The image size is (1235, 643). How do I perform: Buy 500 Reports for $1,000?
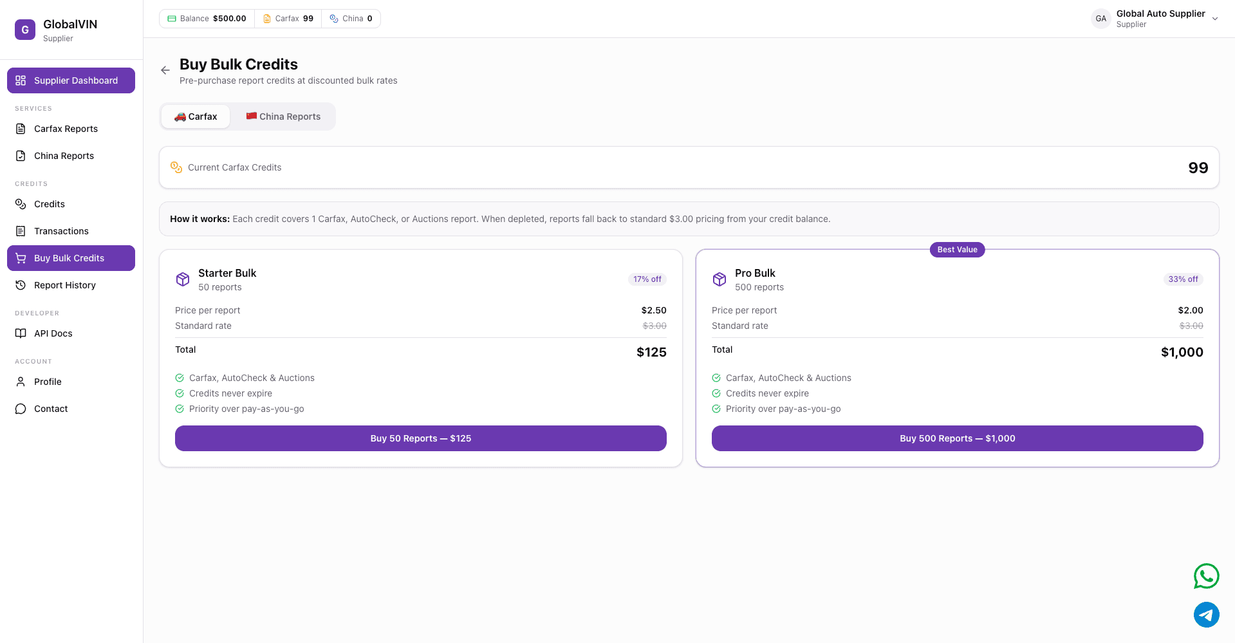957,438
